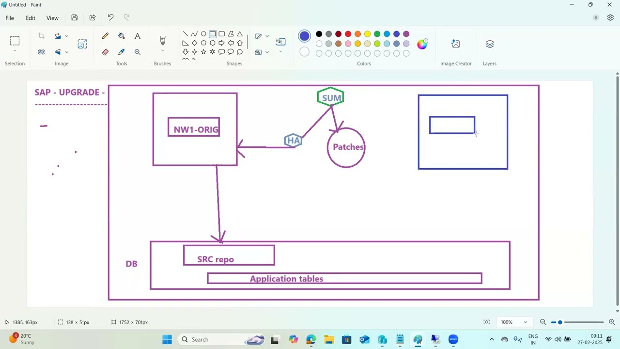This screenshot has height=349, width=620.
Task: Choose the Five-point star shape
Action: [x=203, y=52]
